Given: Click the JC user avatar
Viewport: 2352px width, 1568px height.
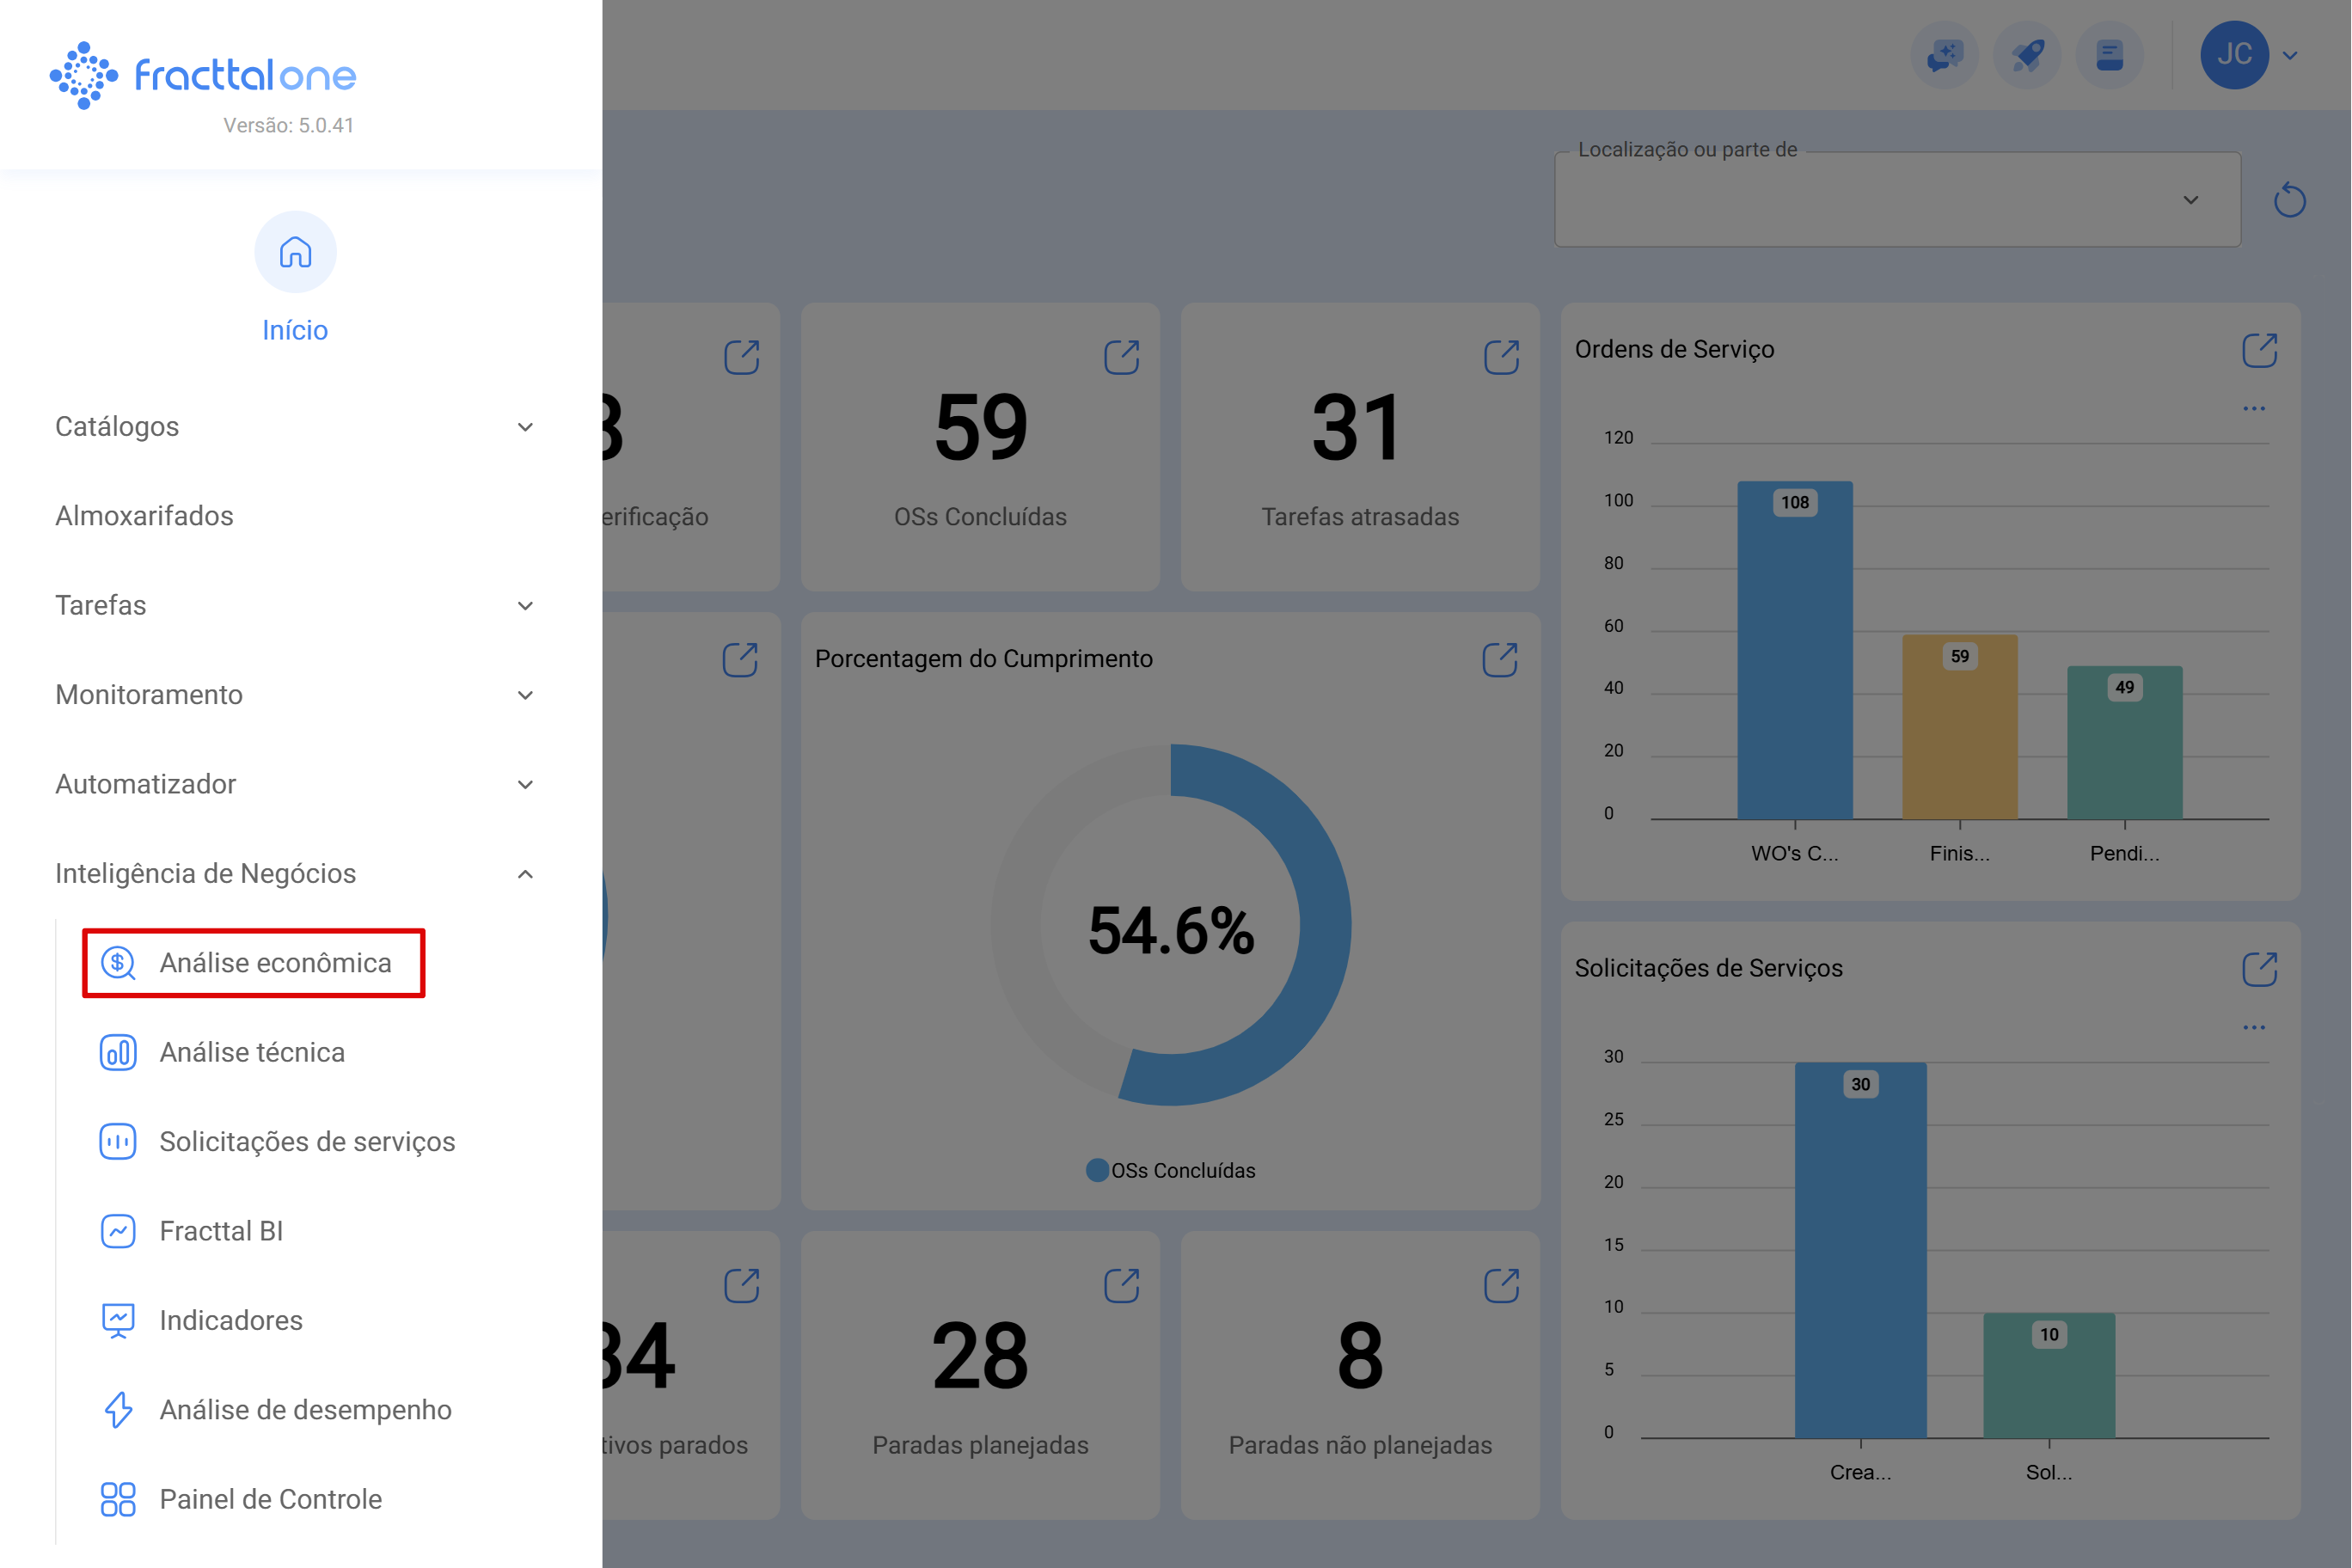Looking at the screenshot, I should point(2234,55).
